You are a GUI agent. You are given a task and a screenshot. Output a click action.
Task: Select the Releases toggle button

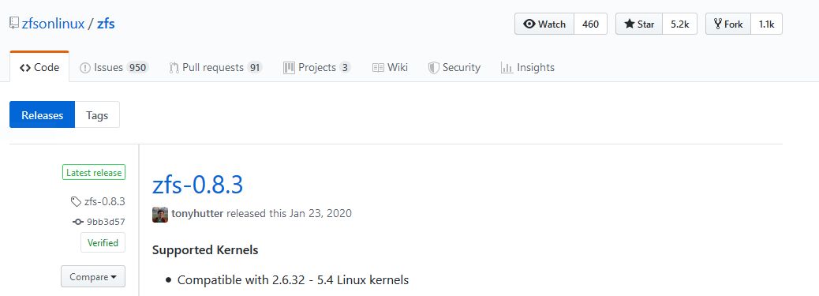tap(43, 115)
